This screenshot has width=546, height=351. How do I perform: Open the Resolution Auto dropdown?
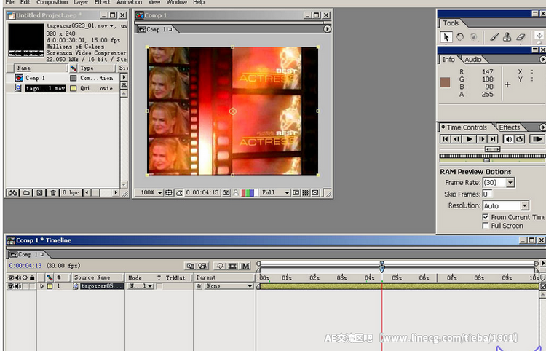(525, 206)
